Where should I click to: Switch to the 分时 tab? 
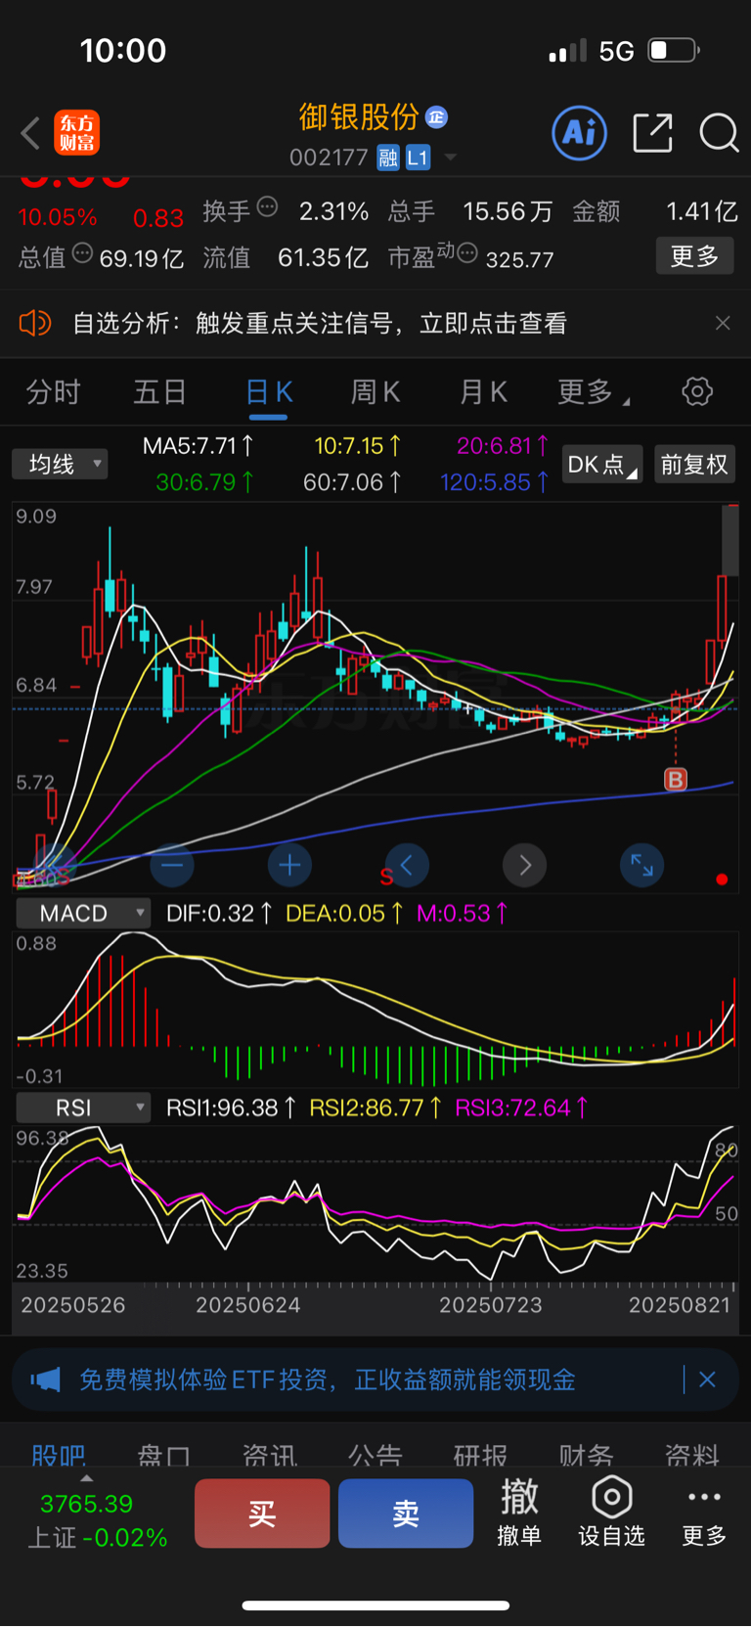coord(53,392)
